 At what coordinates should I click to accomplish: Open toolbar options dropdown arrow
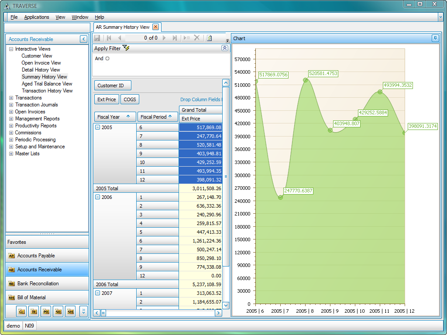(227, 41)
